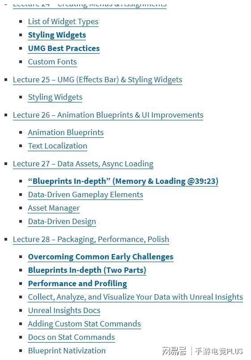Open Adding Custom Stat Commands link
Image resolution: width=251 pixels, height=360 pixels.
point(84,324)
